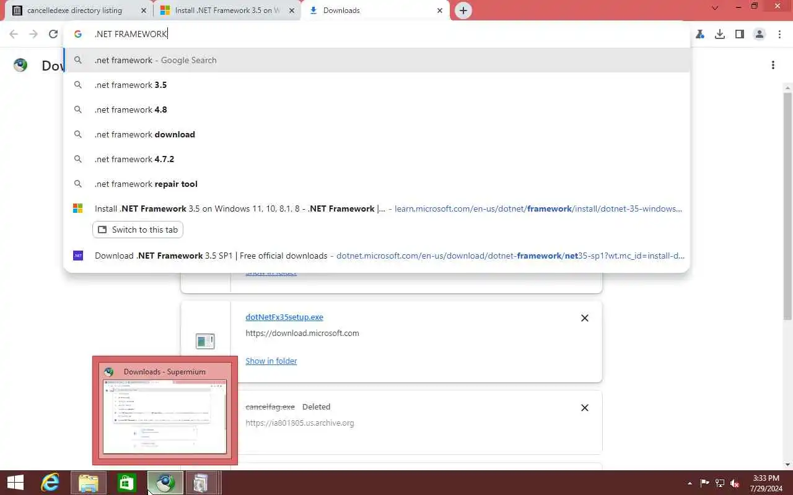Image resolution: width=793 pixels, height=495 pixels.
Task: Click the Google icon in address bar
Action: tap(78, 34)
